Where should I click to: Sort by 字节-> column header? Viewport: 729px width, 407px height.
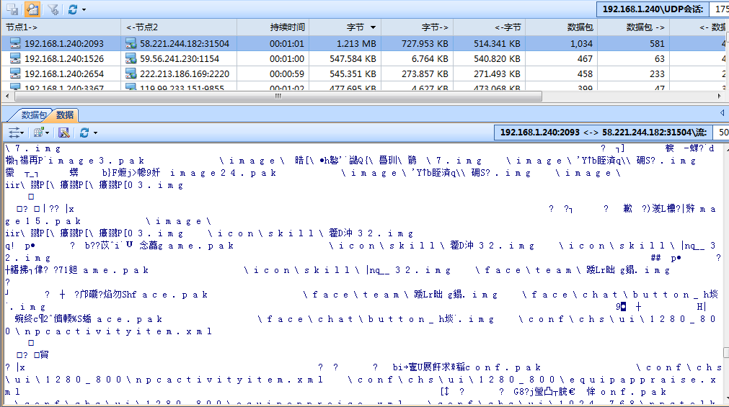point(417,27)
